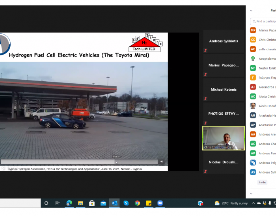Image resolution: width=276 pixels, height=216 pixels.
Task: Open Microsoft Edge from the taskbar
Action: [69, 203]
